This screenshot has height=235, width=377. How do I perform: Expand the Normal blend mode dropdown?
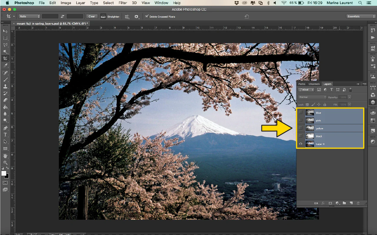pyautogui.click(x=312, y=97)
